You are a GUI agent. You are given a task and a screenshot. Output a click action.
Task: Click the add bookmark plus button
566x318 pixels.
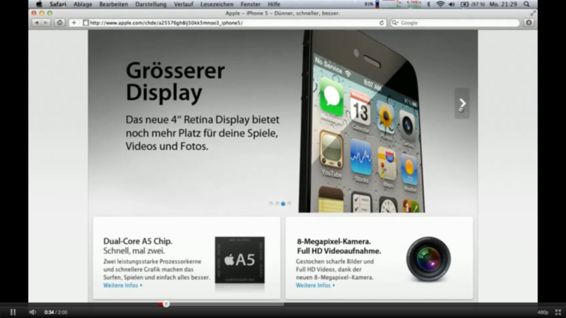coord(74,23)
